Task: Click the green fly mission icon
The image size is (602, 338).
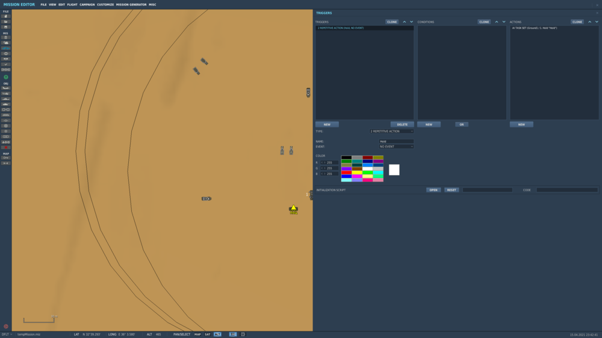Action: point(6,77)
